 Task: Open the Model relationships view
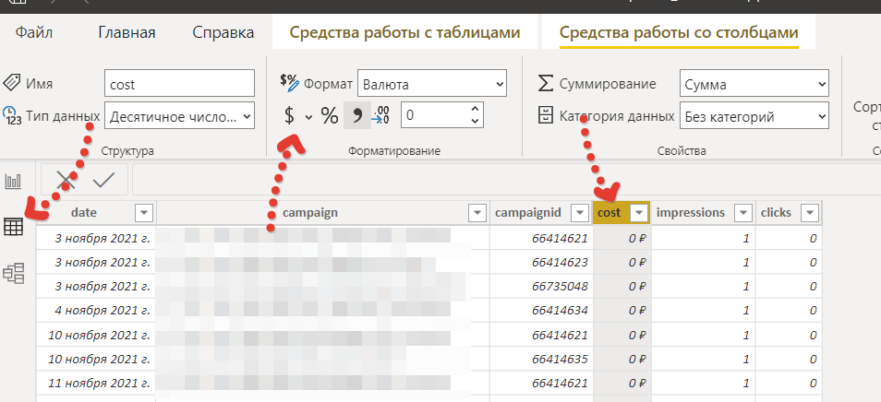click(14, 273)
